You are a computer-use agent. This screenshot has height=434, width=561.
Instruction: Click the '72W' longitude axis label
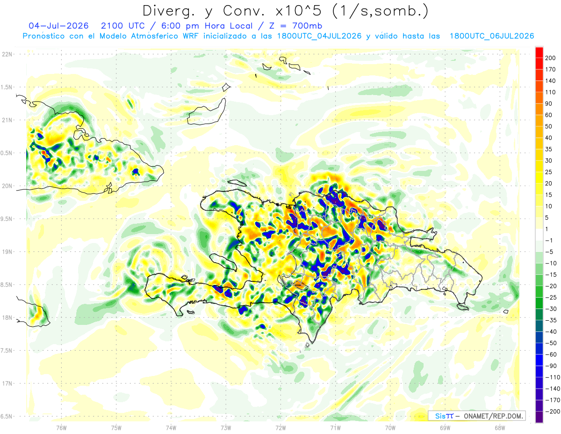(x=280, y=427)
